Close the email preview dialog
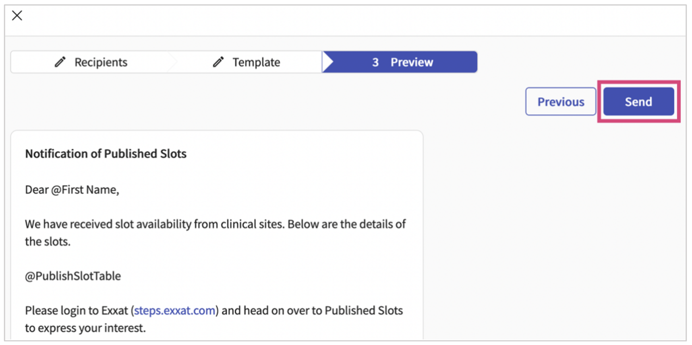 (17, 16)
